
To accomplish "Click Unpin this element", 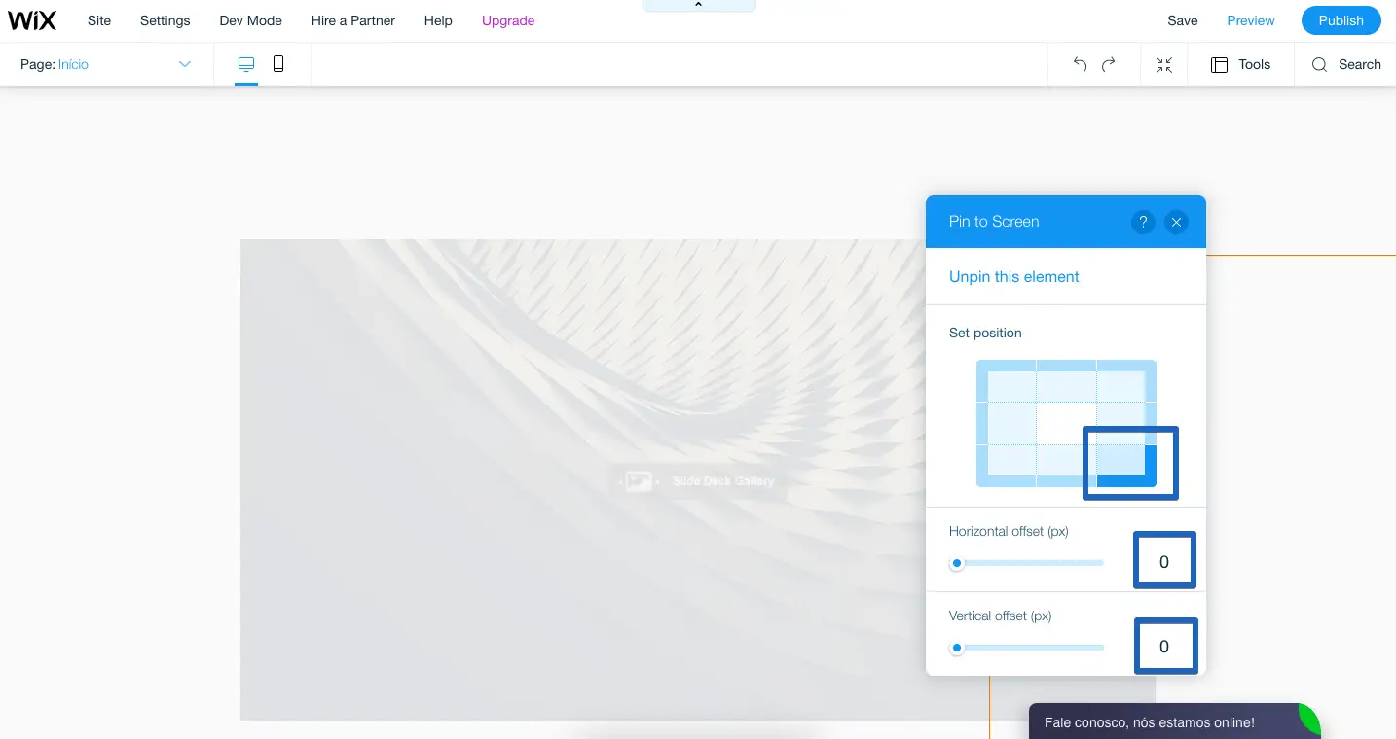I will click(1014, 277).
